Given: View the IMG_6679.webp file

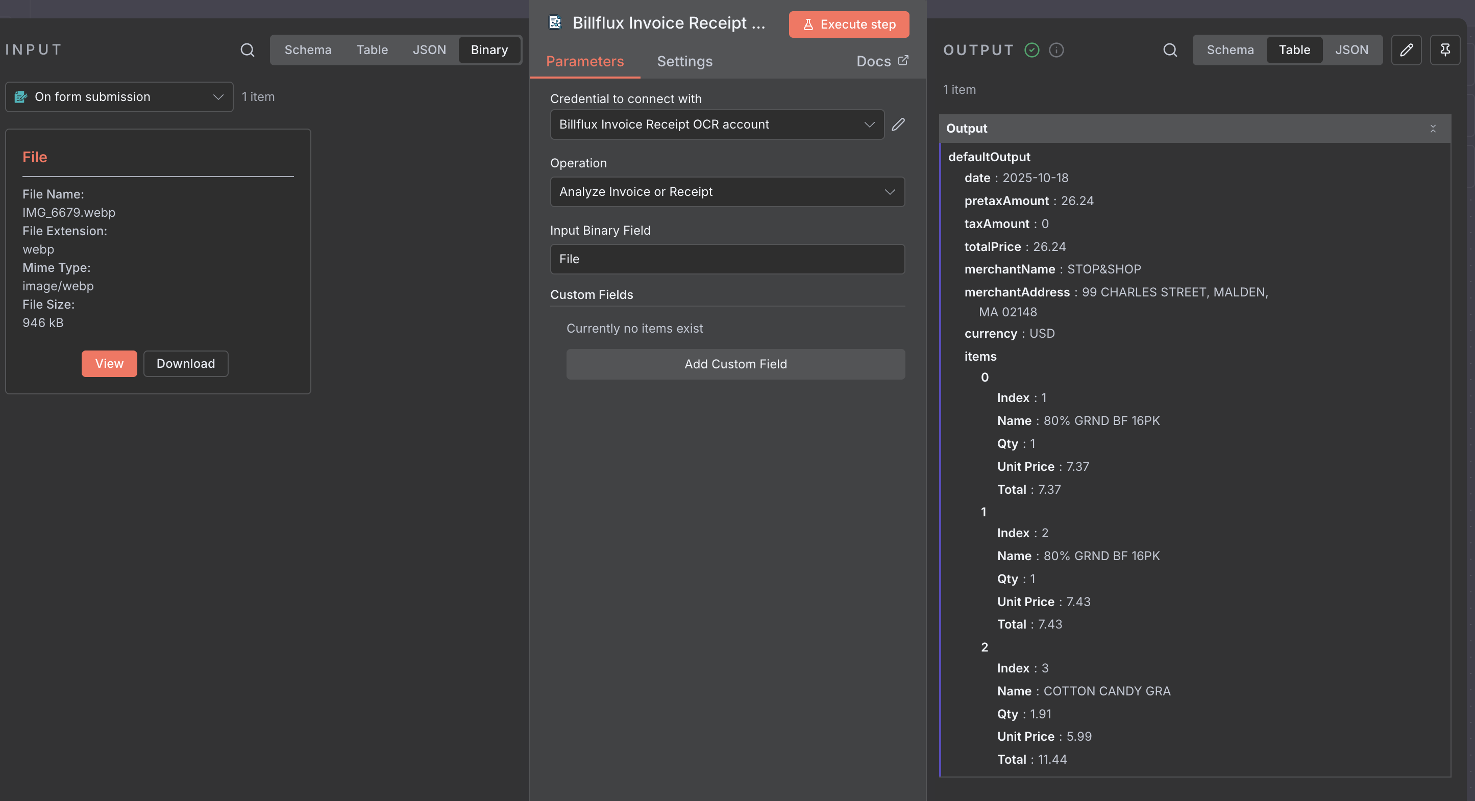Looking at the screenshot, I should pyautogui.click(x=109, y=364).
